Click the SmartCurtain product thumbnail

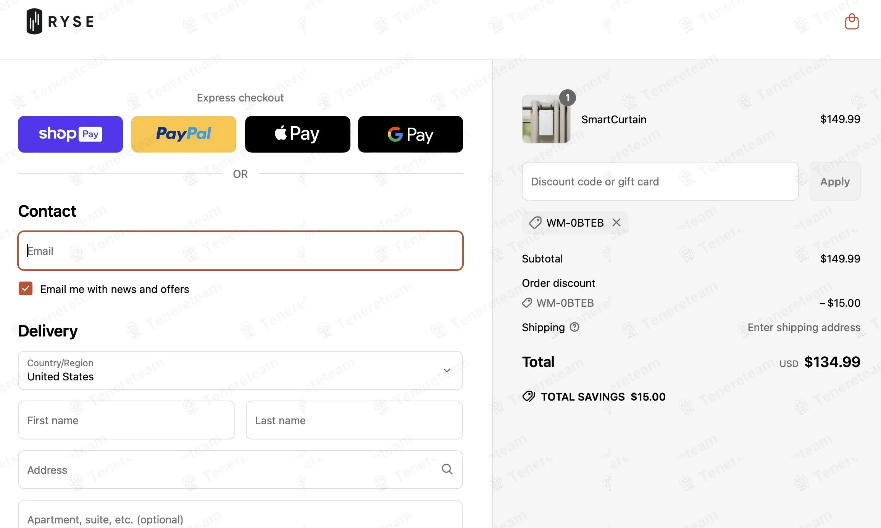(x=546, y=119)
